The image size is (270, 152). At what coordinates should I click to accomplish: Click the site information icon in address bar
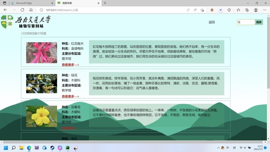click(x=41, y=10)
